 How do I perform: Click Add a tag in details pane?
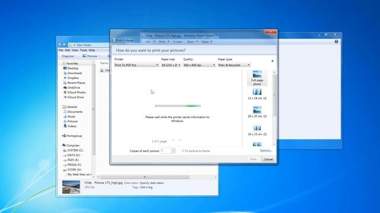coord(146,188)
